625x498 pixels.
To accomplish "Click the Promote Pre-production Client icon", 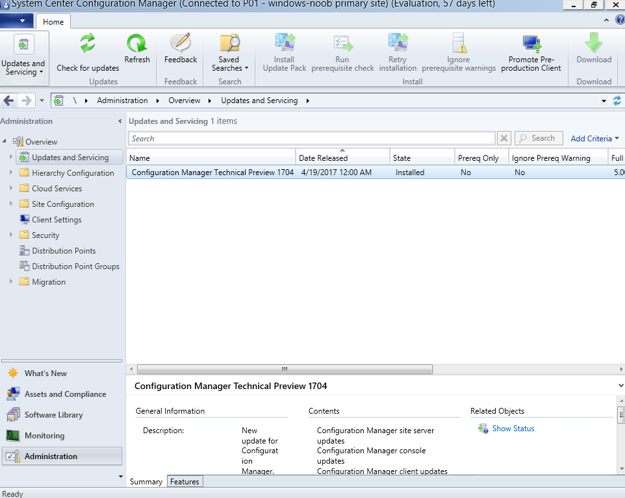I will coord(531,43).
